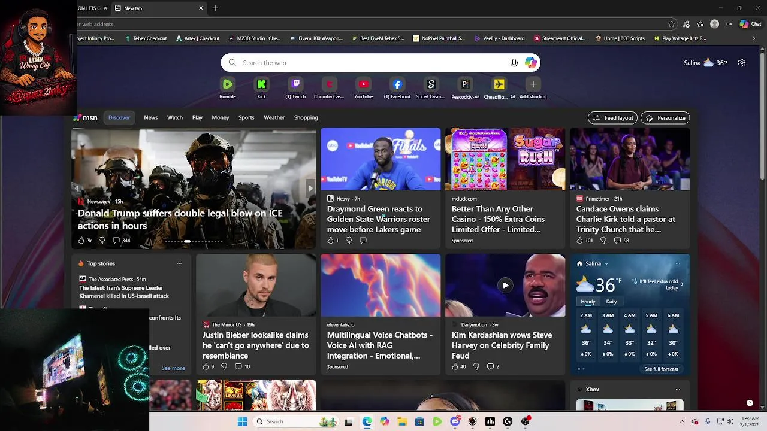
Task: Dislike the Candace Owens article
Action: 603,240
